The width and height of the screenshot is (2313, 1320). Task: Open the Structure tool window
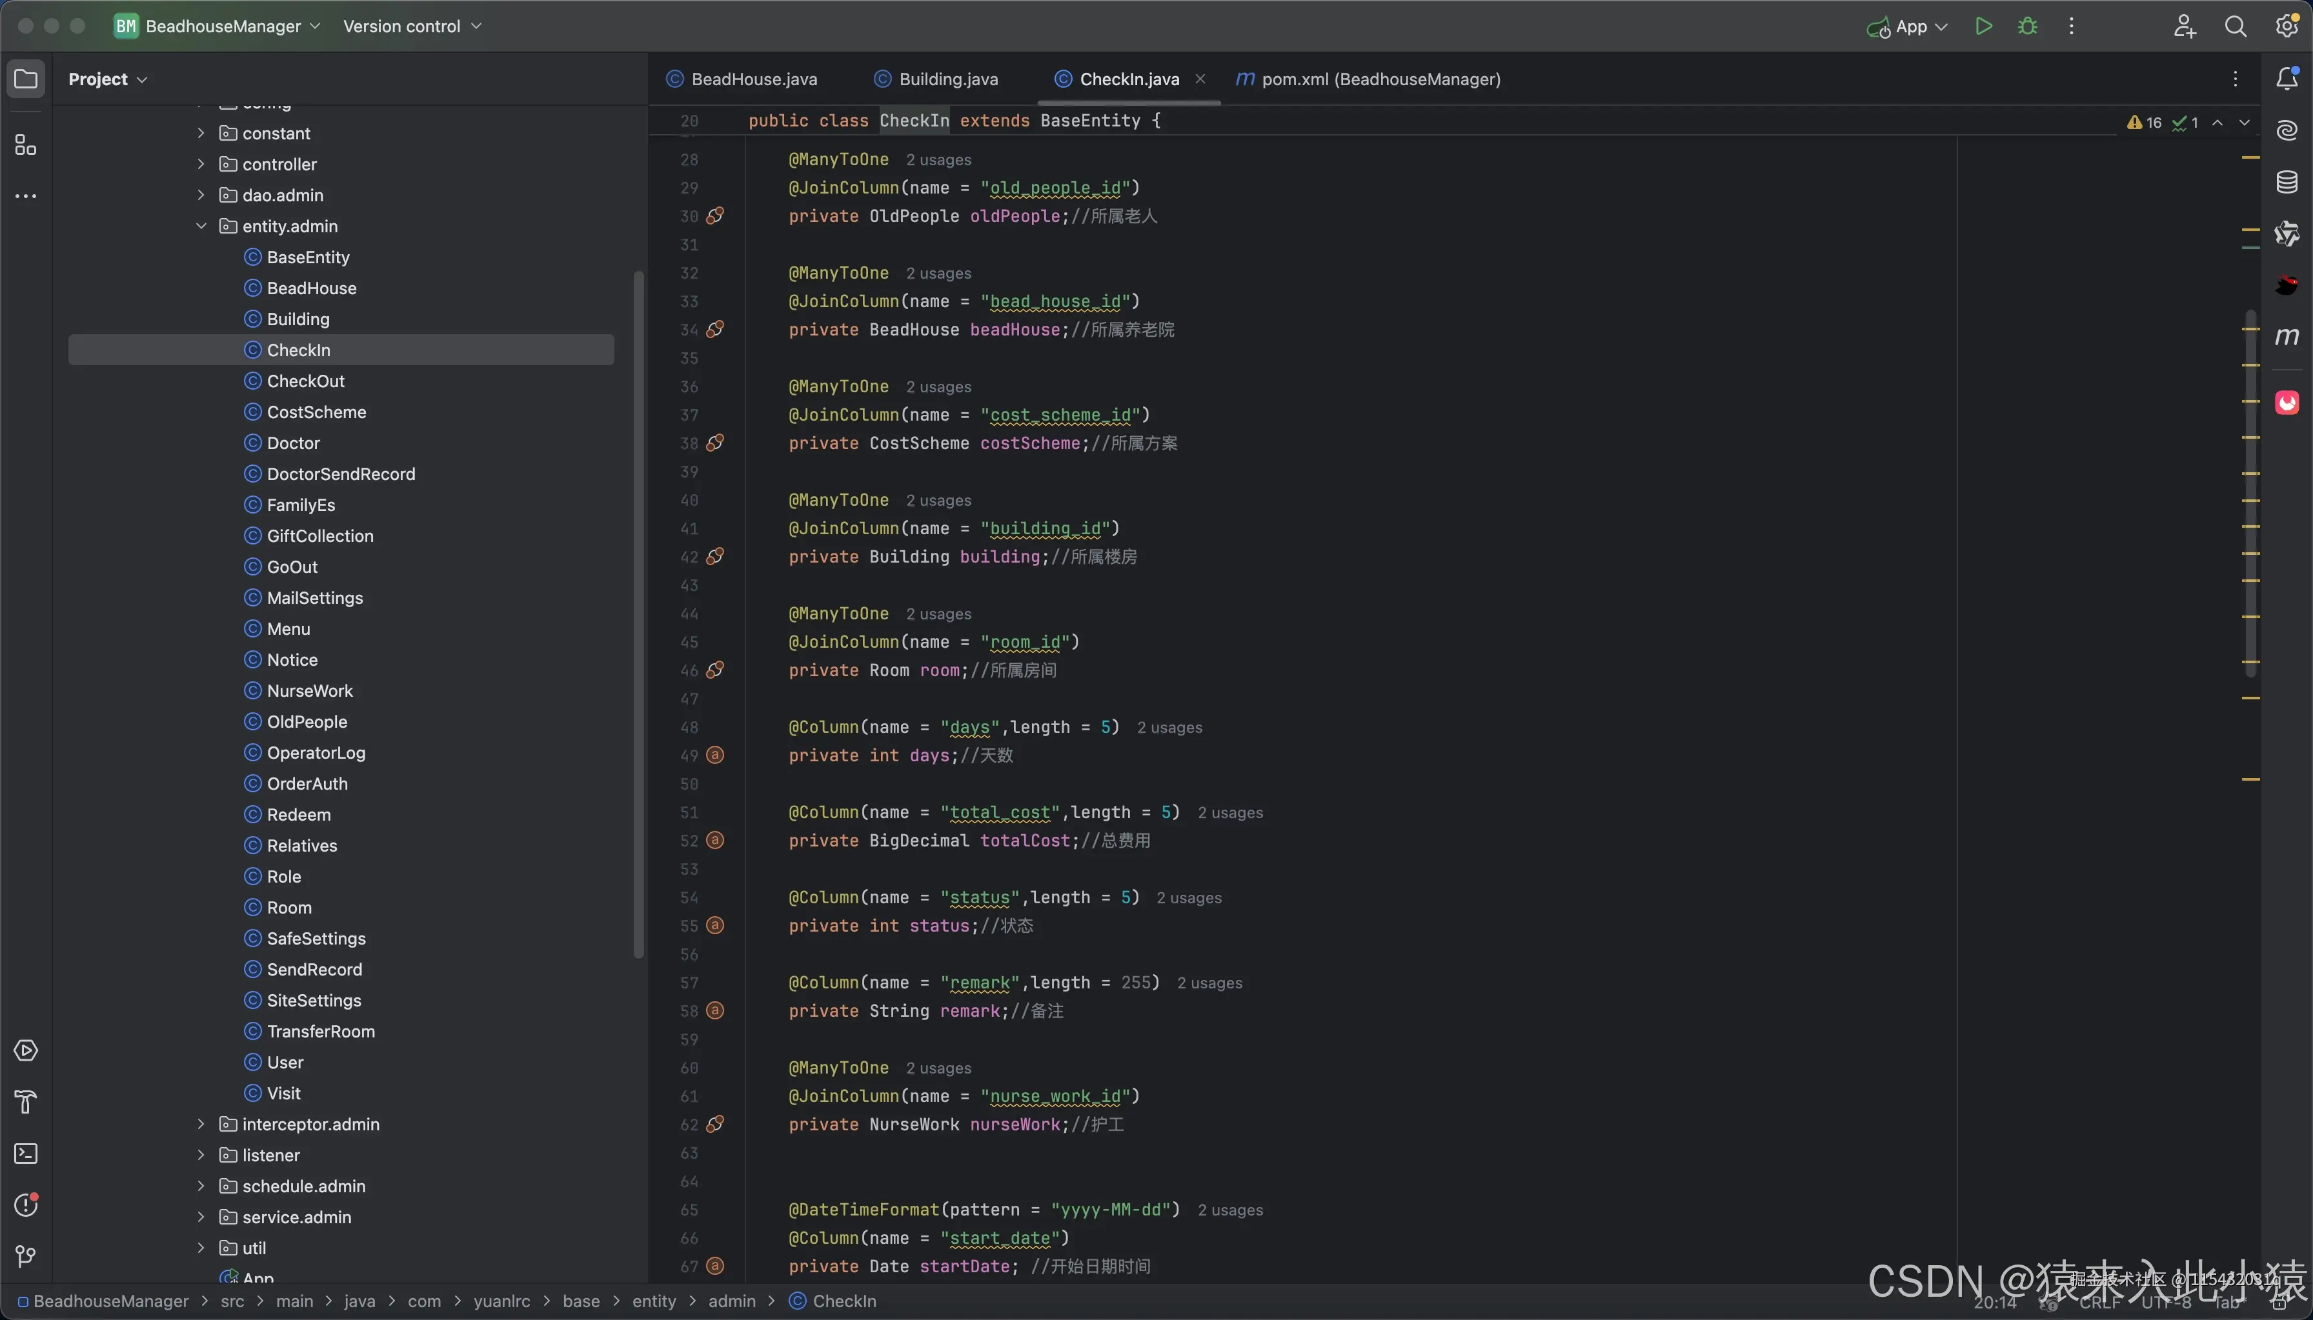tap(25, 145)
